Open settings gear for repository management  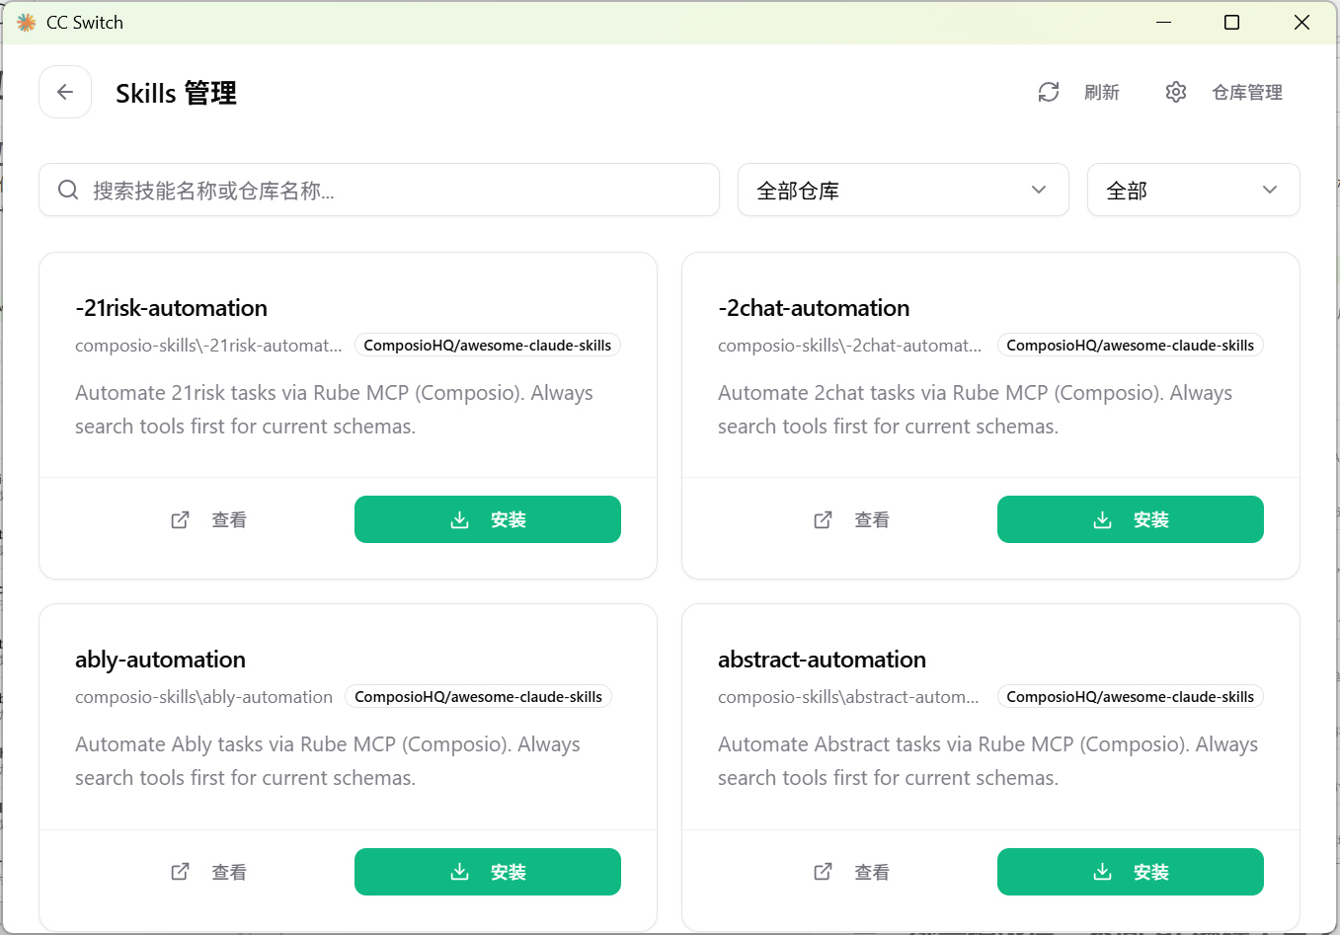pos(1175,92)
